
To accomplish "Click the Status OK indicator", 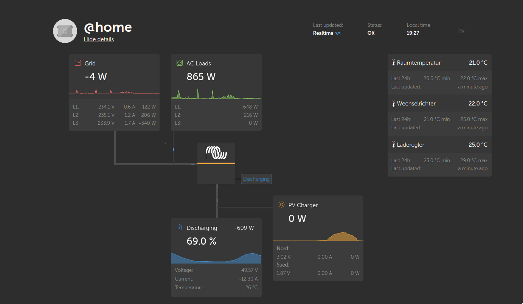I will (371, 33).
